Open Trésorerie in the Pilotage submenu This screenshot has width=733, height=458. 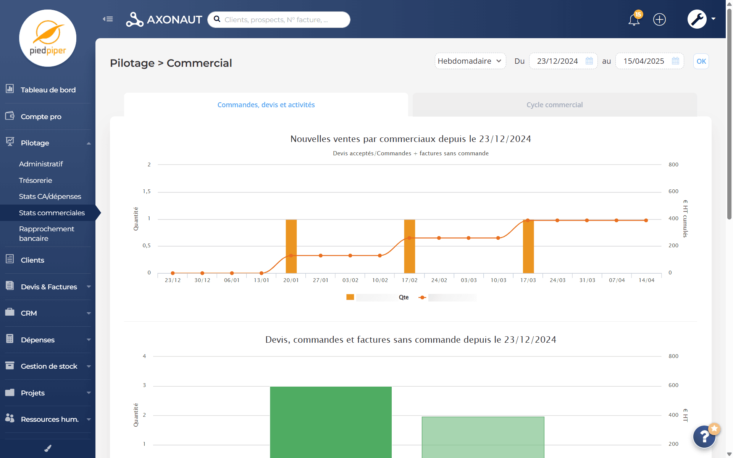pos(36,180)
